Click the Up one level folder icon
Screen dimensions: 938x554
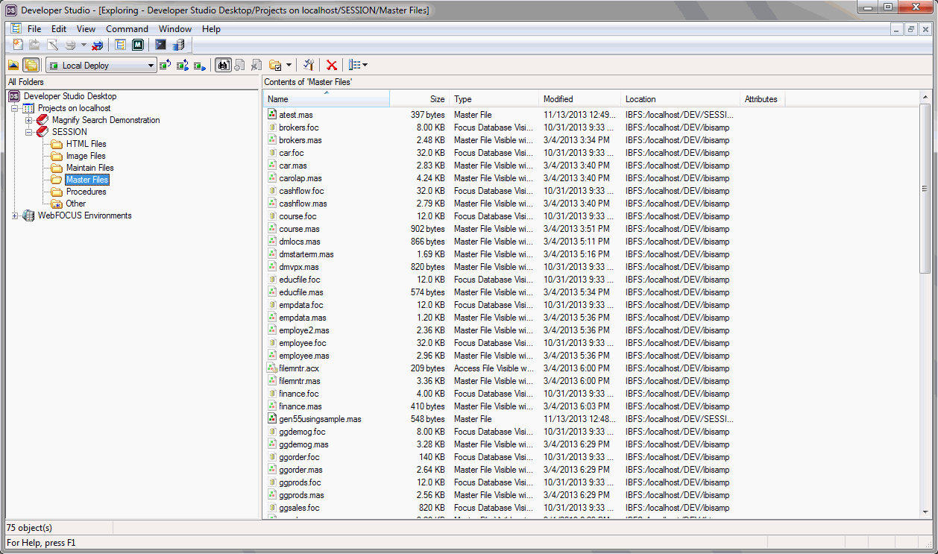point(13,66)
